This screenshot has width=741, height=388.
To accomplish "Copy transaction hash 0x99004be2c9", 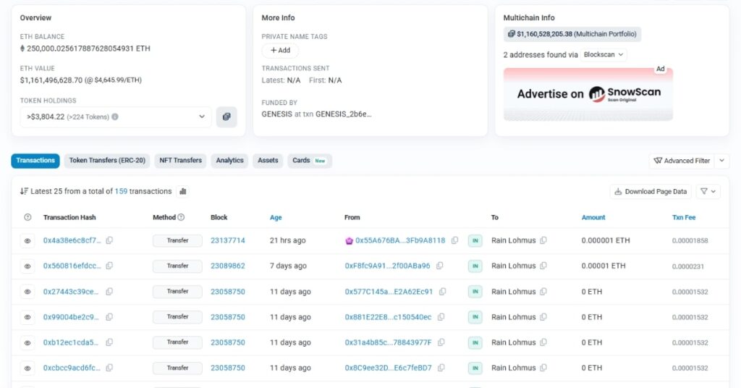I will pos(109,317).
